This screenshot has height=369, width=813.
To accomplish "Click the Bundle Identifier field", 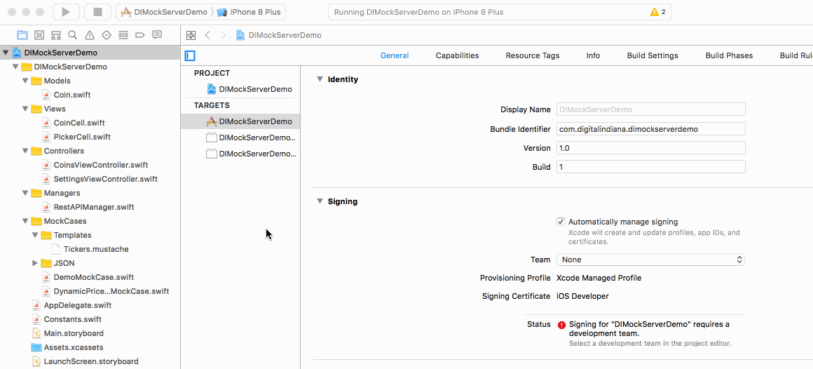I will (x=650, y=128).
